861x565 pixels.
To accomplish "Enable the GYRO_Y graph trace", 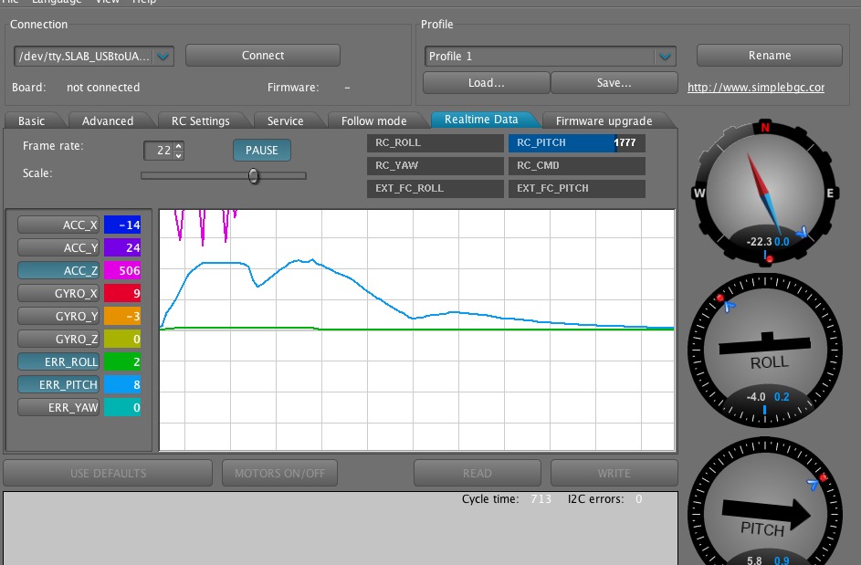I will pos(58,317).
